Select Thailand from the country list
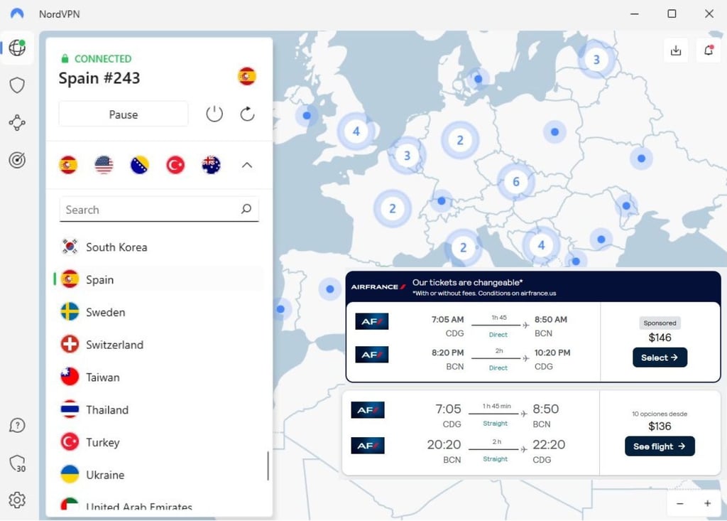Screen dimensions: 727x521 (x=159, y=409)
